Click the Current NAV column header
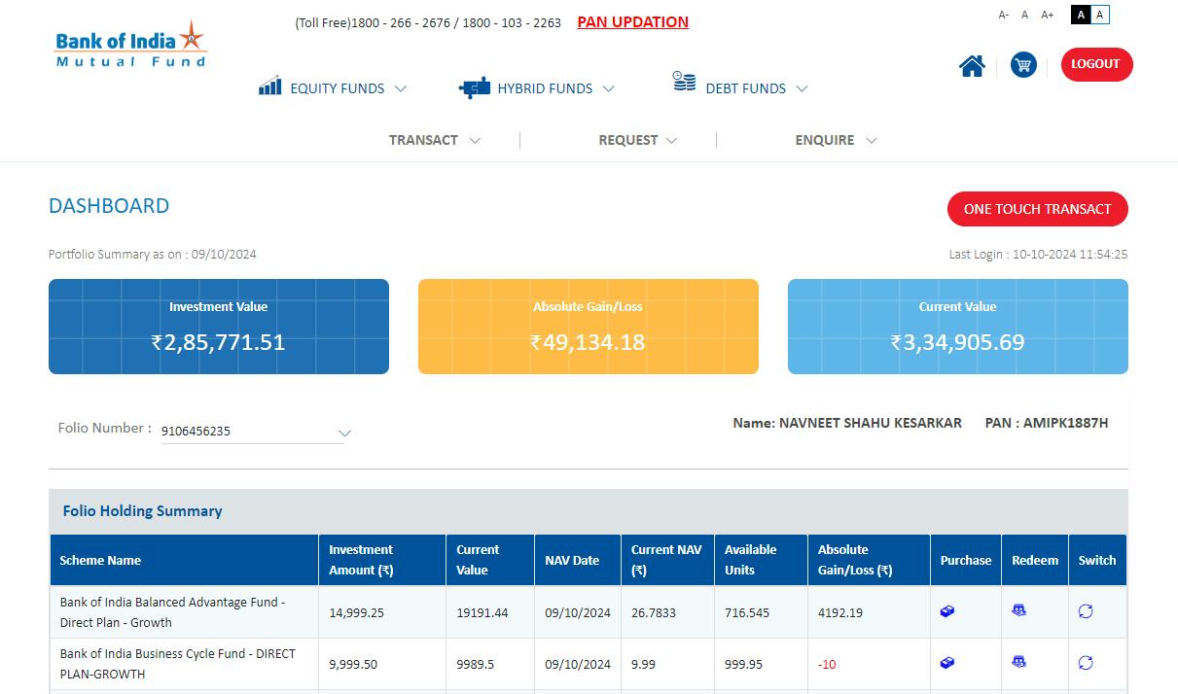1178x694 pixels. click(x=666, y=560)
